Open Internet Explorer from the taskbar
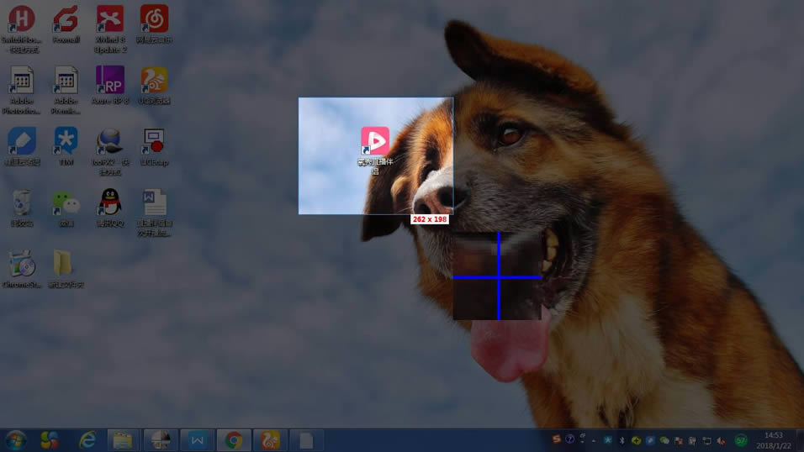The width and height of the screenshot is (804, 452). click(x=87, y=439)
